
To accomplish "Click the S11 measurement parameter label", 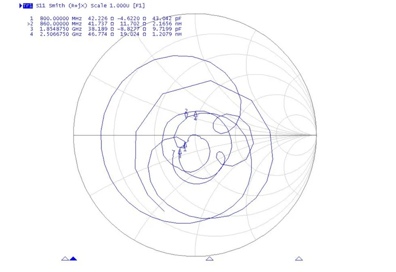I will 41,6.
